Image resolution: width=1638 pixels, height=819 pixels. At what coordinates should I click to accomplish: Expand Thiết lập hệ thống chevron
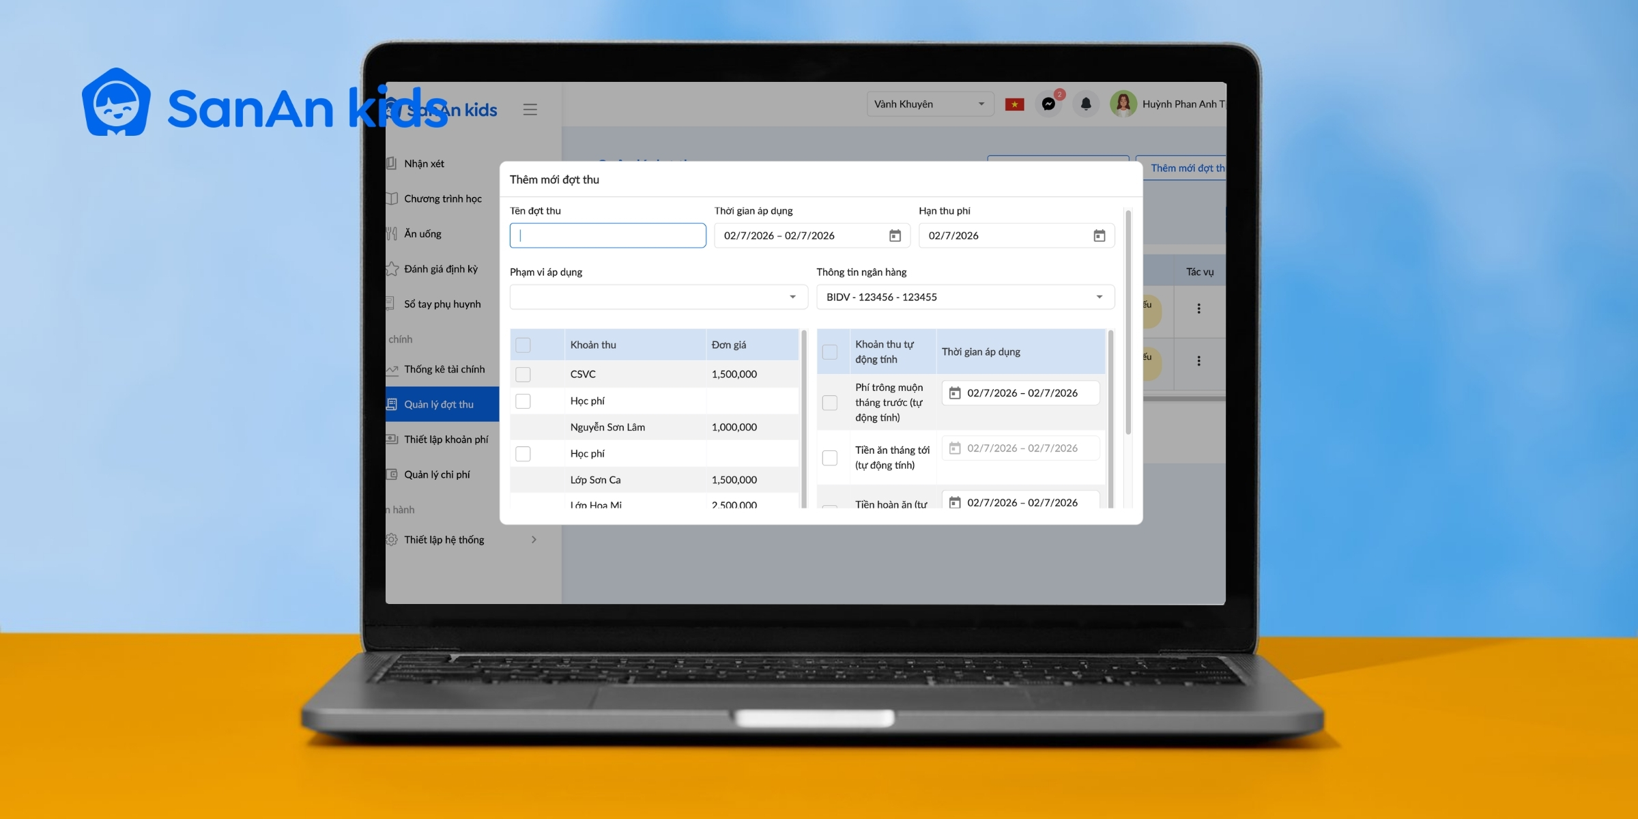coord(534,540)
